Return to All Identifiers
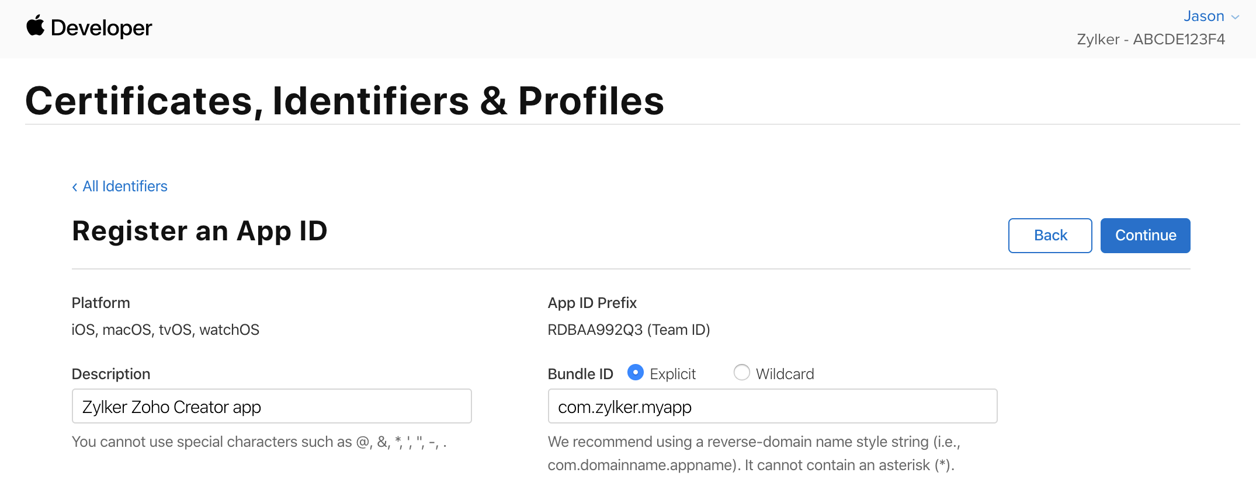 pyautogui.click(x=124, y=186)
